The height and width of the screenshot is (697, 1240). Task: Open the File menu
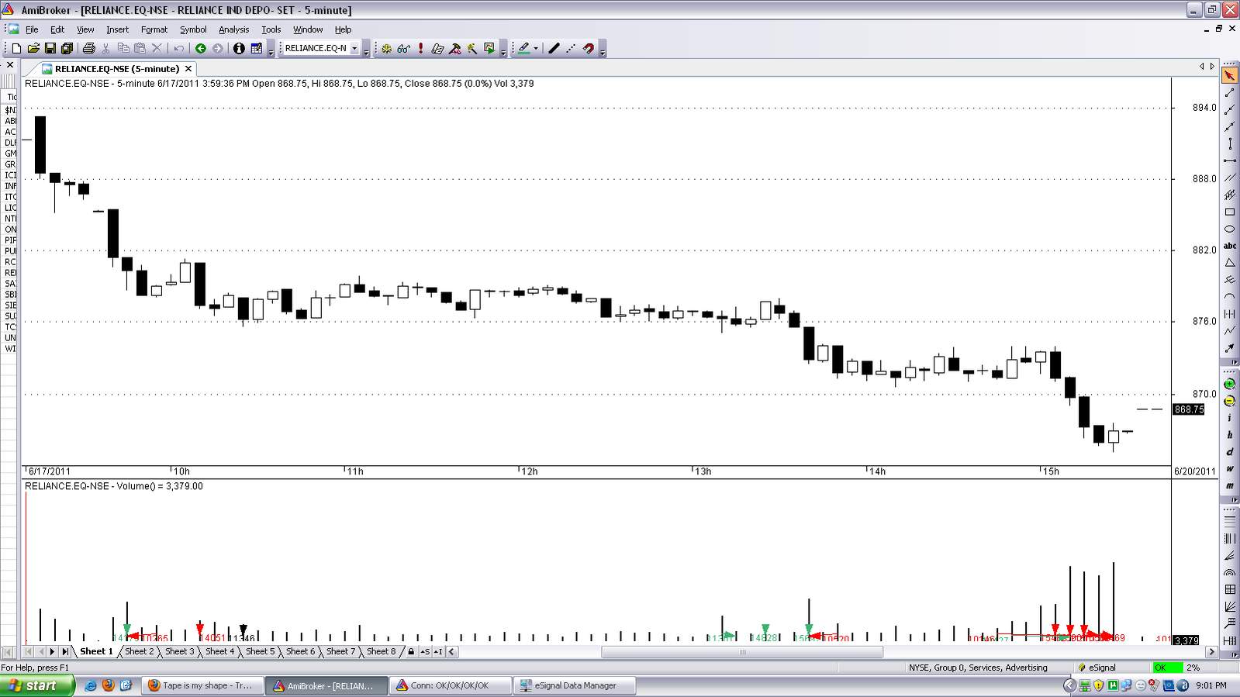point(32,29)
